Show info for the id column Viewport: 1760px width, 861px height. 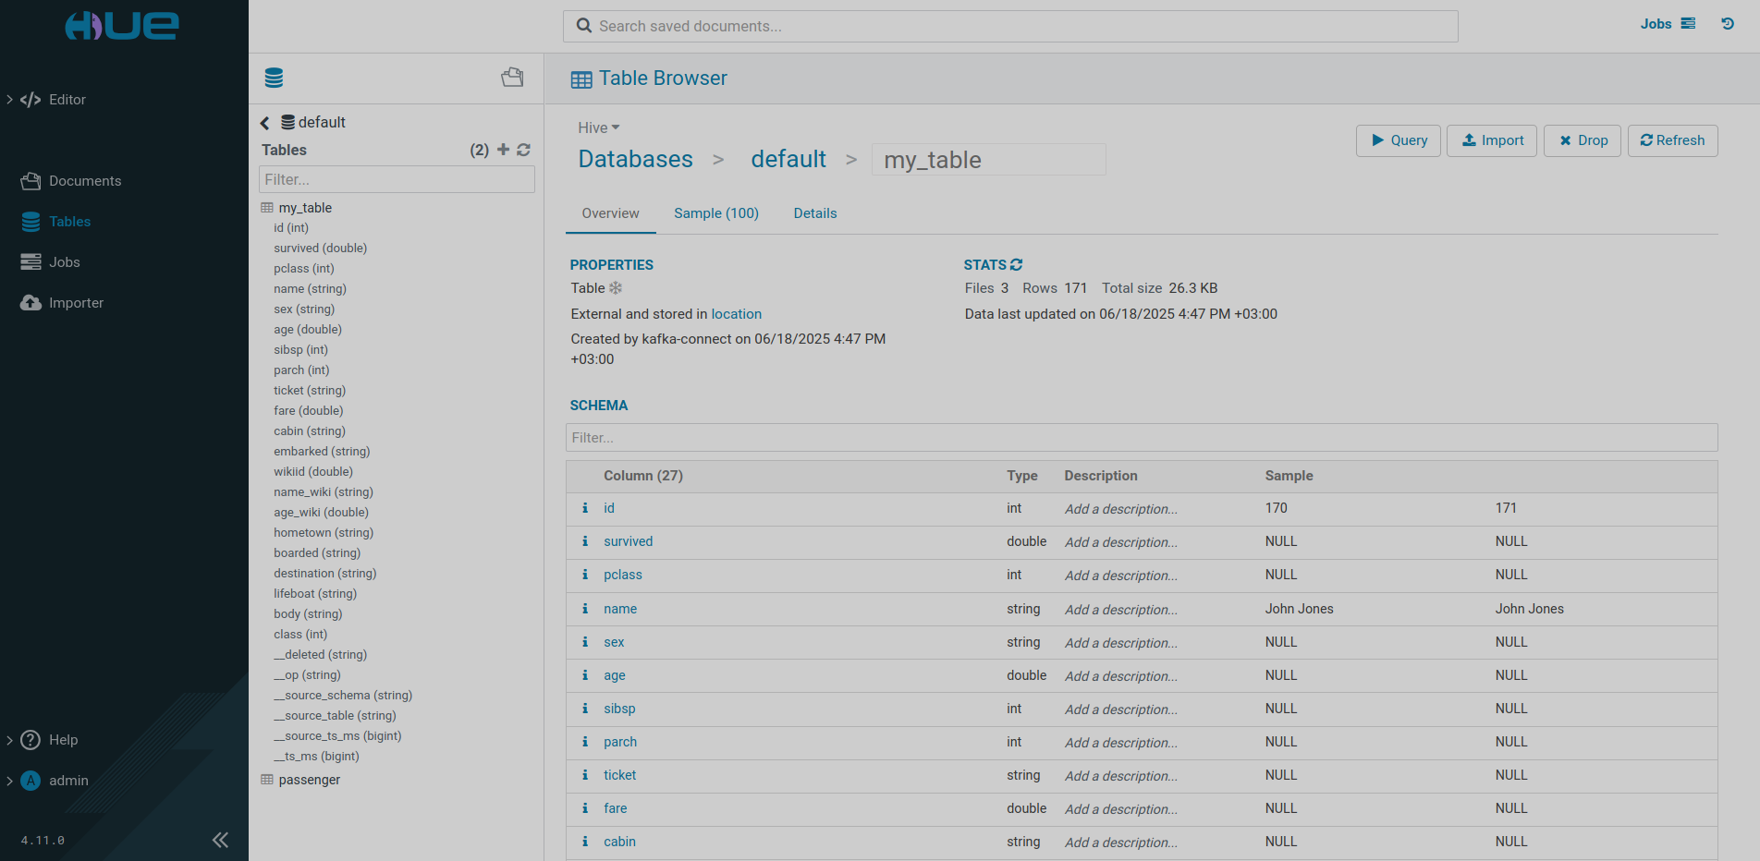[x=584, y=508]
